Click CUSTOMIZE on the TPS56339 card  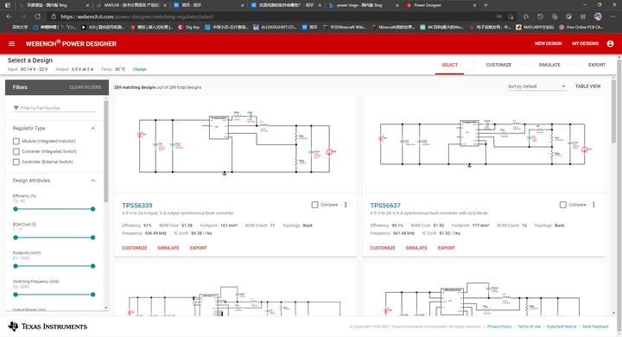[x=135, y=248]
